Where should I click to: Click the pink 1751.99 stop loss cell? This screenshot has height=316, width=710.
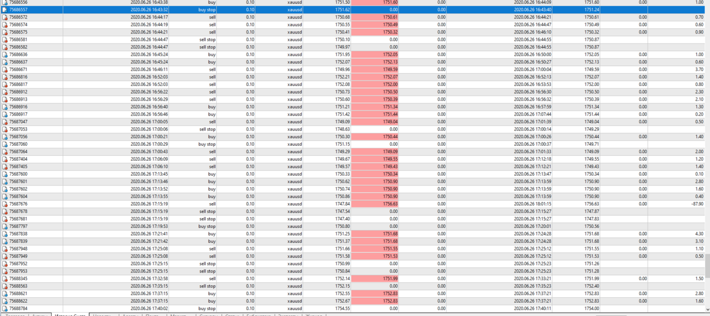tap(375, 279)
